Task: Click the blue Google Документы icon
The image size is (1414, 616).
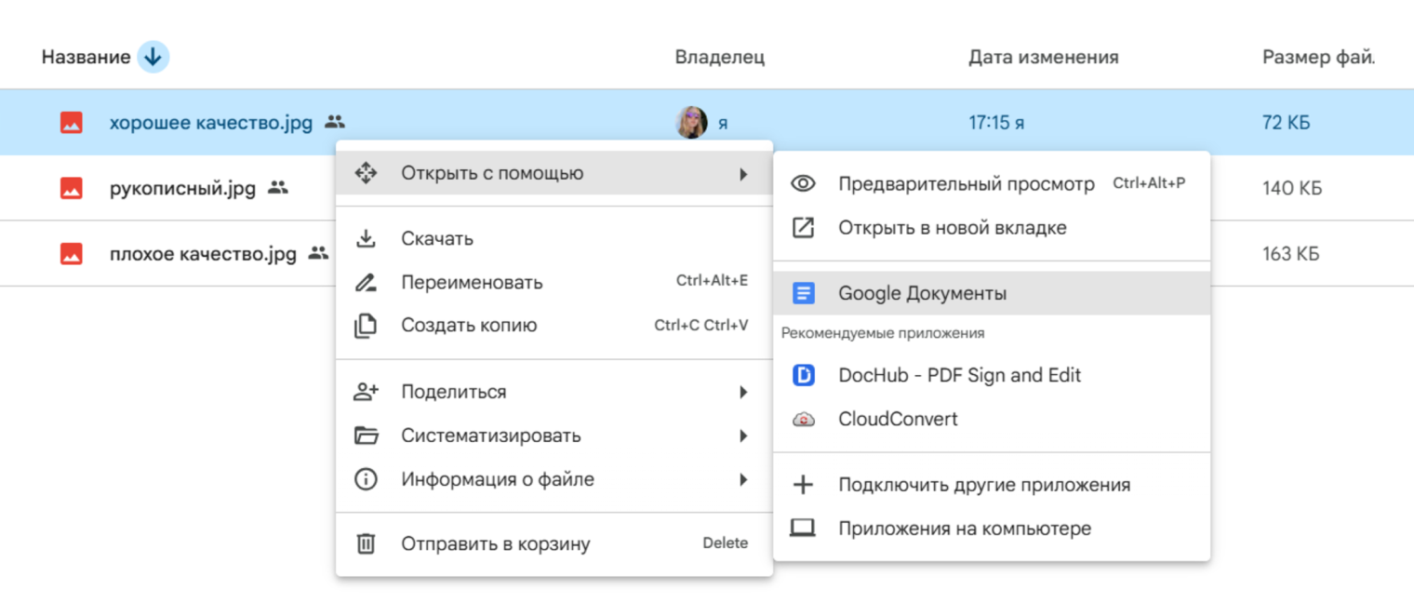Action: click(x=803, y=293)
